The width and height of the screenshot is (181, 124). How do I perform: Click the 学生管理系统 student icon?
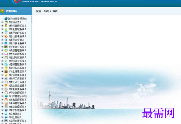6,29
